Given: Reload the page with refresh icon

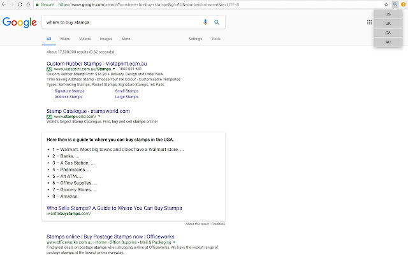Looking at the screenshot, I should pos(20,4).
